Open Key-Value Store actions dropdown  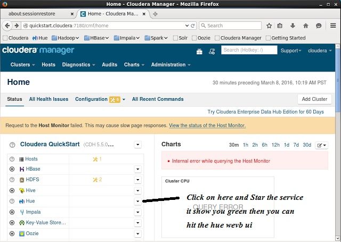tap(137, 223)
